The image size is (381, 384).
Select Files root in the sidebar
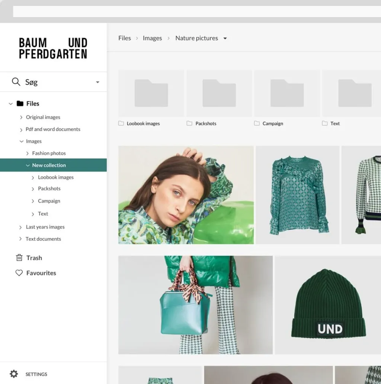click(33, 104)
